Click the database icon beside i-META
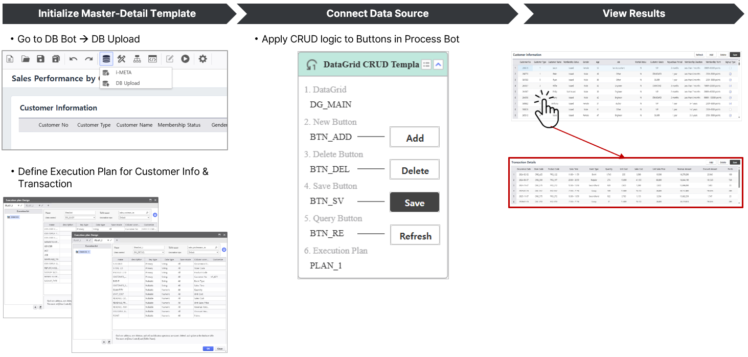 pyautogui.click(x=106, y=73)
